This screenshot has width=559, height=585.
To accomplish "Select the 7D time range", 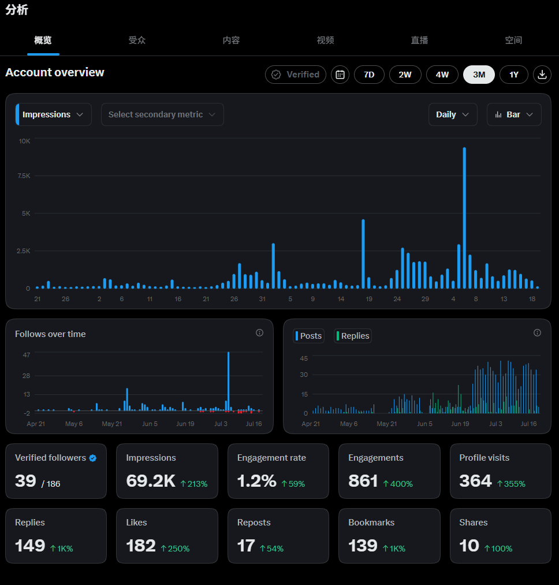I will (x=369, y=75).
